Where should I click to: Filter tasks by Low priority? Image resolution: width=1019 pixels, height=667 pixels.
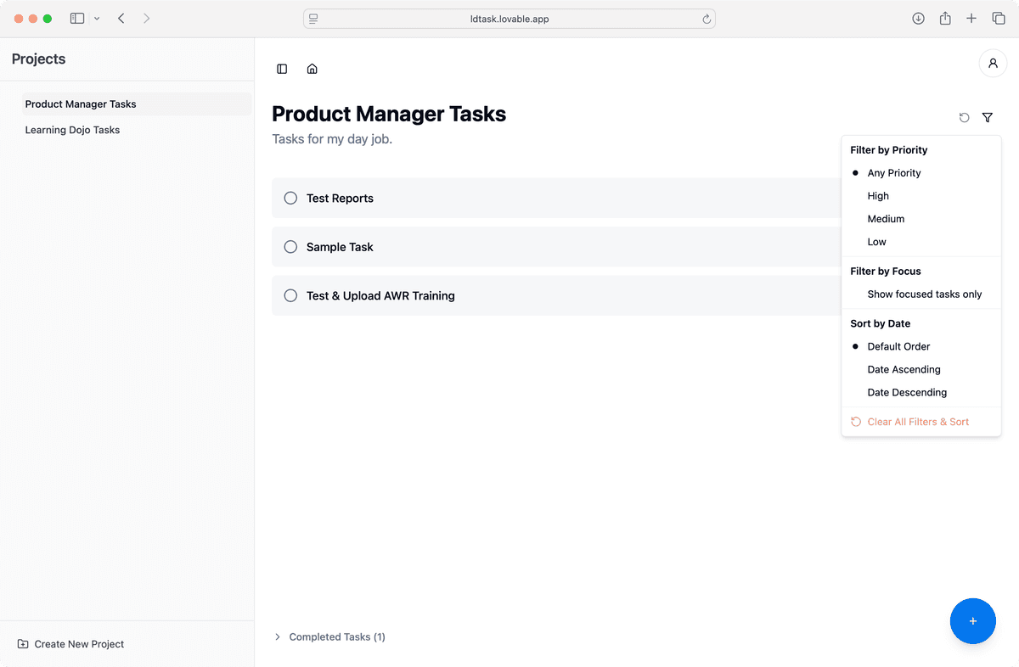pyautogui.click(x=921, y=242)
